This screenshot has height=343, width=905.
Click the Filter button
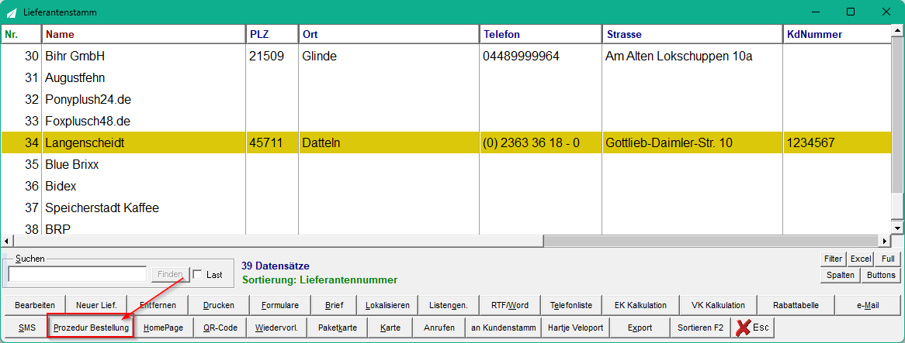pos(833,259)
